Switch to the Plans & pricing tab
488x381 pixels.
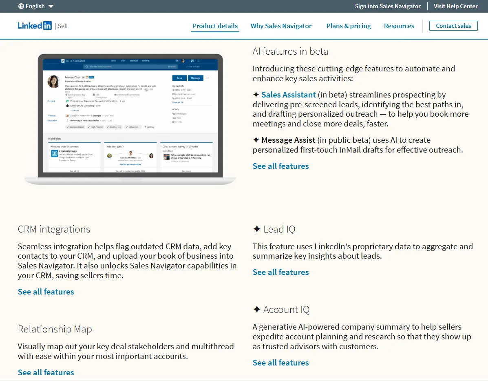348,26
